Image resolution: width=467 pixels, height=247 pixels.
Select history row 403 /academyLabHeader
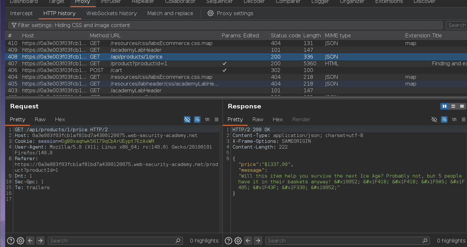pyautogui.click(x=236, y=90)
